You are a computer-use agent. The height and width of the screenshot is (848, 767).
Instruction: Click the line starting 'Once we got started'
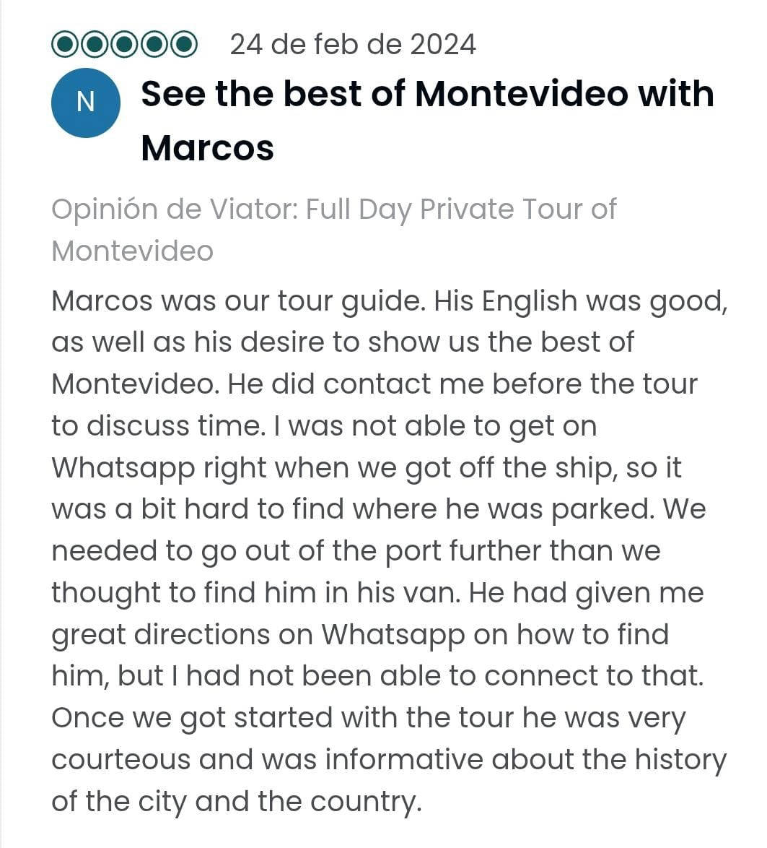click(369, 719)
